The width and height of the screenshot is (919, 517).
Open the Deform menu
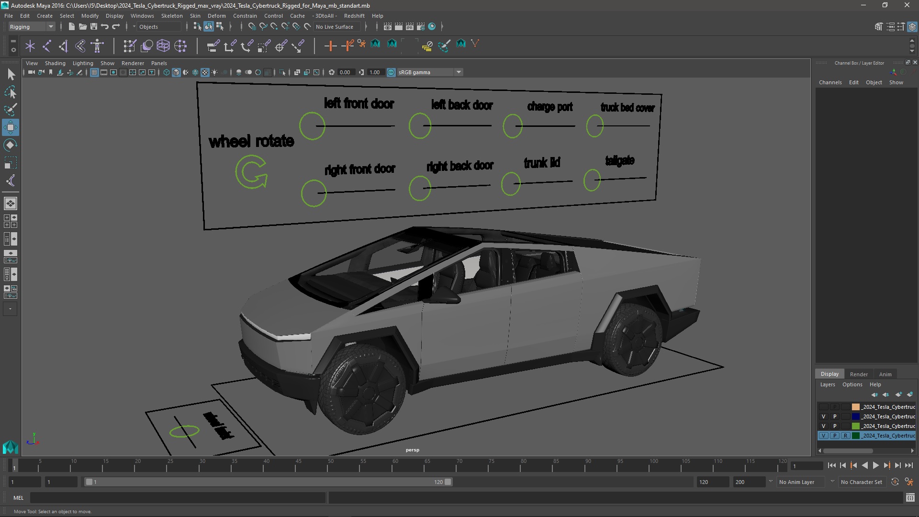point(216,16)
